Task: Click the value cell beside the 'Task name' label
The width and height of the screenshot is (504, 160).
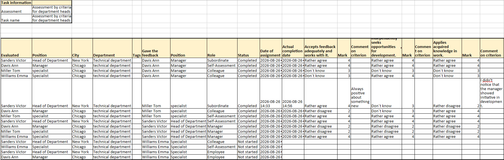Action: click(x=52, y=18)
